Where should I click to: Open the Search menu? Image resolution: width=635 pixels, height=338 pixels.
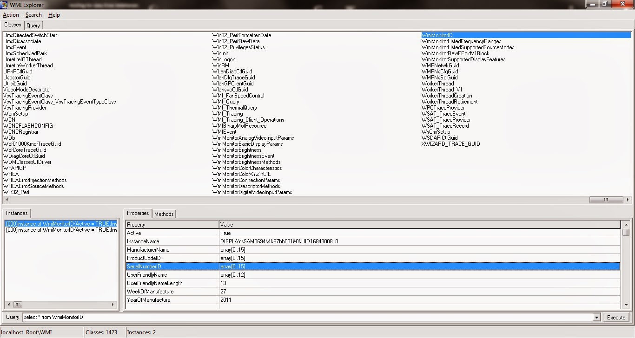pos(33,15)
